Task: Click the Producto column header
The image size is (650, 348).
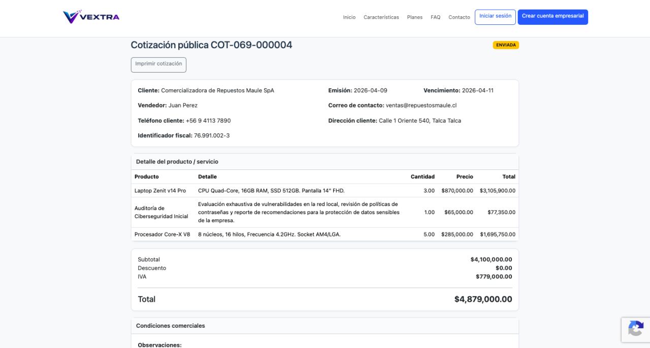Action: click(x=147, y=177)
